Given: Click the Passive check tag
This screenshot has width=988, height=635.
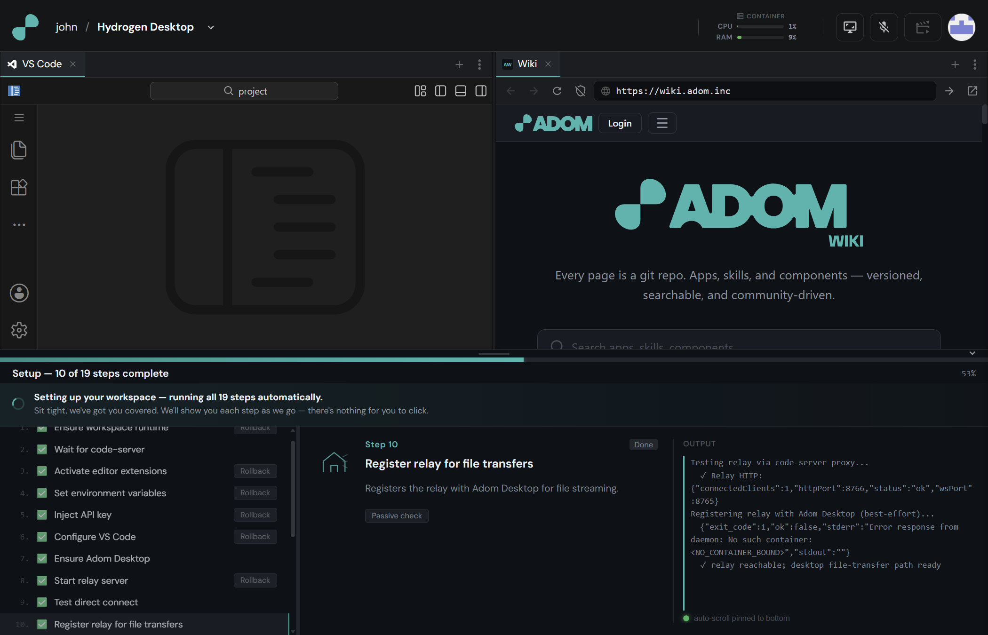Looking at the screenshot, I should pos(397,516).
